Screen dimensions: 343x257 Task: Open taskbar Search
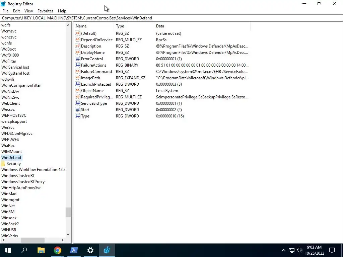click(x=24, y=250)
